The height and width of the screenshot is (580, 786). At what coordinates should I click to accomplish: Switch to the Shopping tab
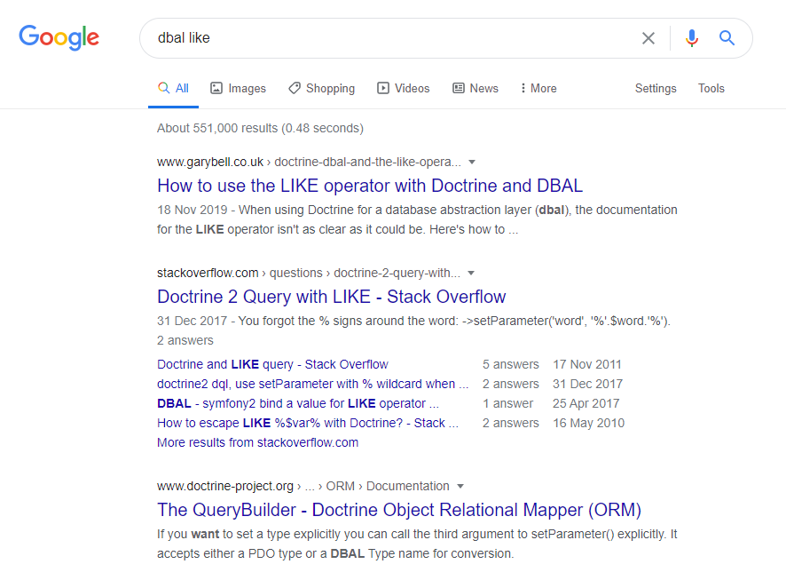pyautogui.click(x=321, y=88)
